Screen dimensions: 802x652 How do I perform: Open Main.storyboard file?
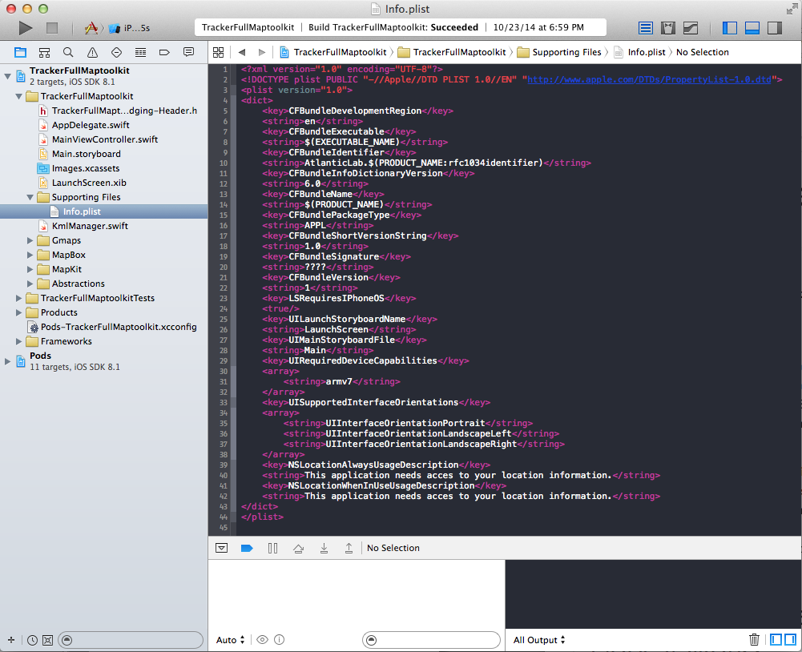[x=86, y=154]
